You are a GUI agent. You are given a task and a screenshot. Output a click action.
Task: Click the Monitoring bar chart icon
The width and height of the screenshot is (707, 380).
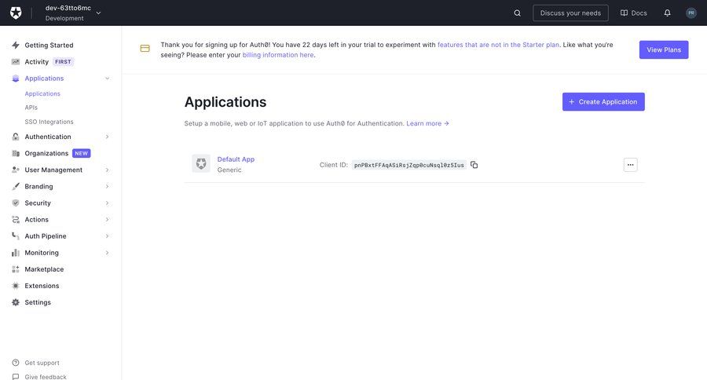(16, 253)
